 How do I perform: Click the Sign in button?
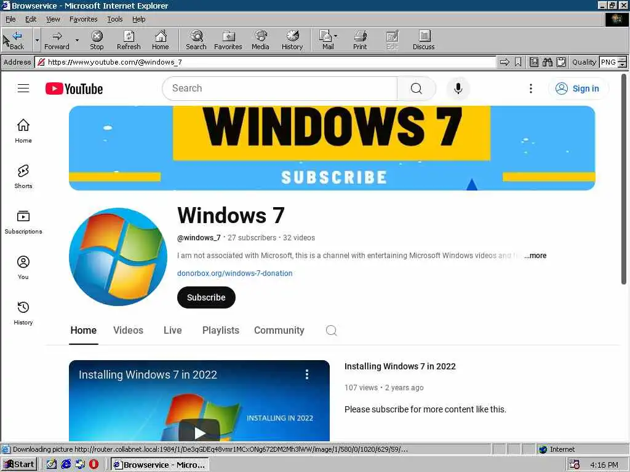coord(578,88)
